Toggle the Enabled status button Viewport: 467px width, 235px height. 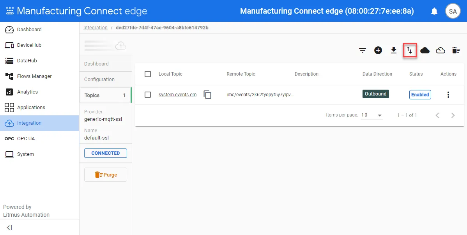(420, 95)
